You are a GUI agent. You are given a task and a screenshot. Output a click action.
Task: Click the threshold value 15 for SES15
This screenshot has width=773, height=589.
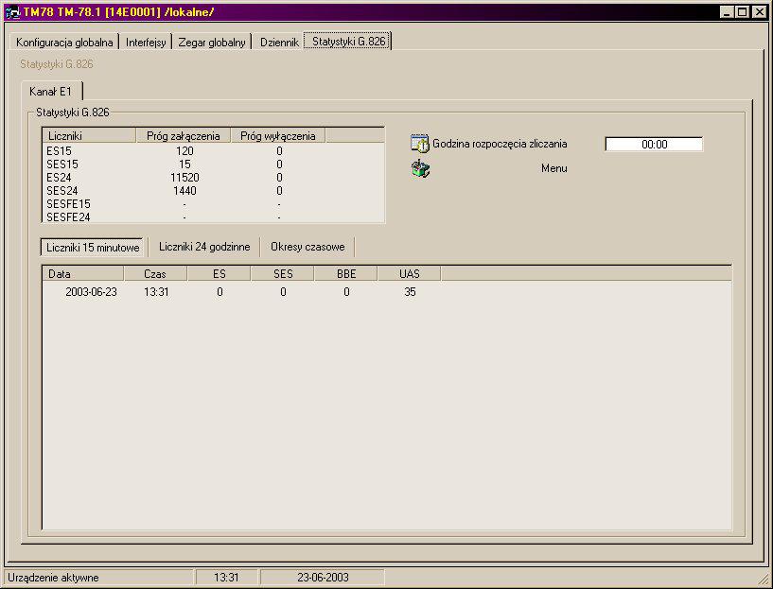tap(184, 165)
